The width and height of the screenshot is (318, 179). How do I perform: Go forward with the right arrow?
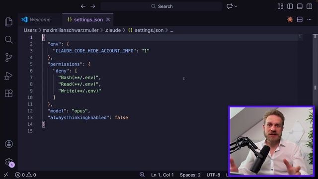click(x=93, y=6)
